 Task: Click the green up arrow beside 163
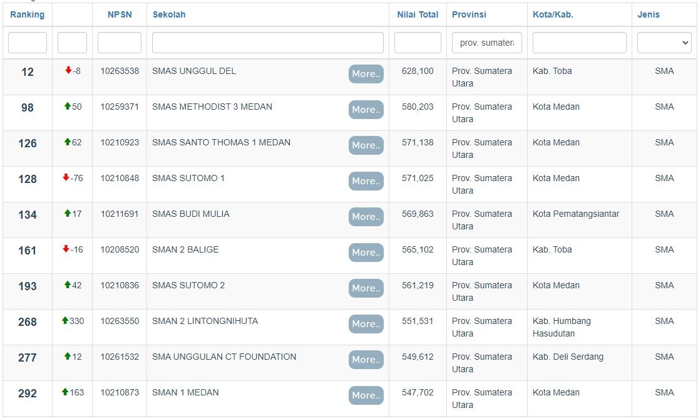pos(65,392)
